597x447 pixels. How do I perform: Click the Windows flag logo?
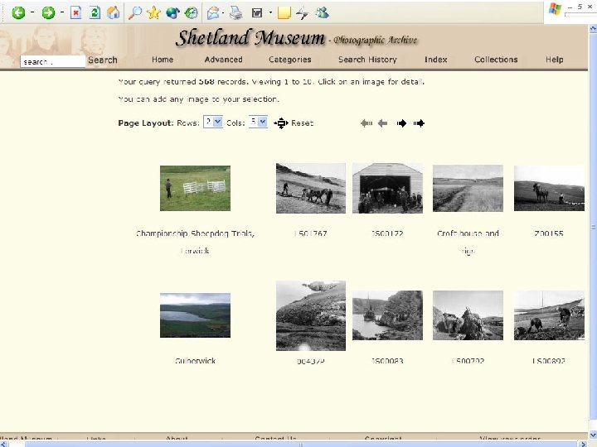point(555,9)
